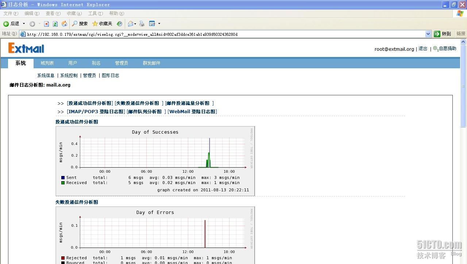Screen dimensions: 467x264
Task: Click the blue Sent legend swatch
Action: (x=63, y=177)
